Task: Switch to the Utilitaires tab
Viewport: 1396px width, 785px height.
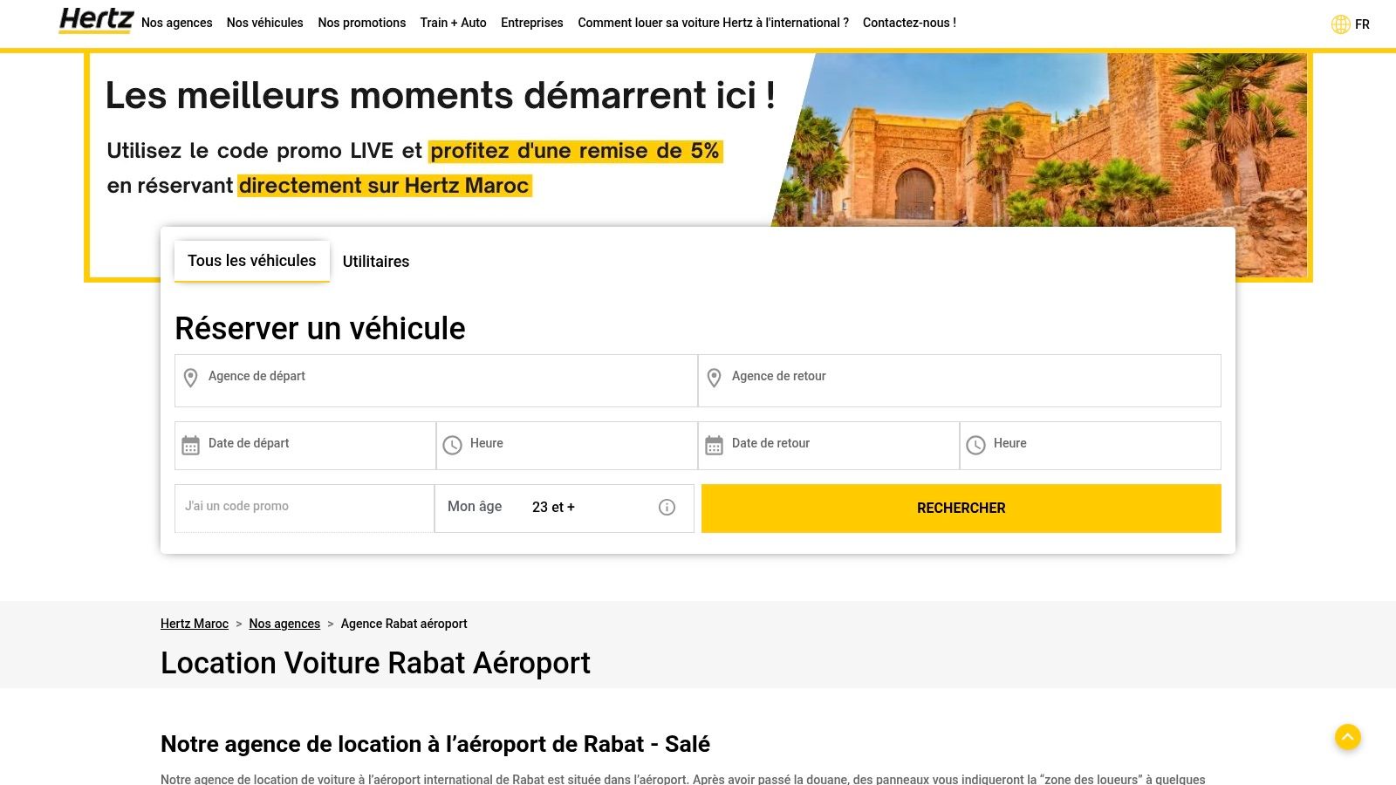Action: pos(375,262)
